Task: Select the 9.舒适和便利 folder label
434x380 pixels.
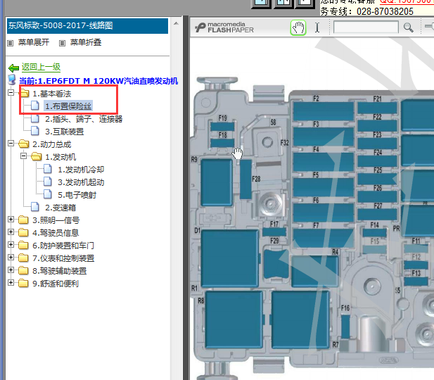Action: coord(56,284)
